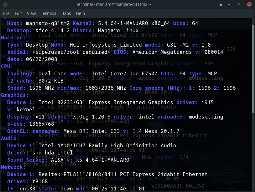Screen dimensions: 255x192
Task: Open the File menu
Action: point(6,13)
